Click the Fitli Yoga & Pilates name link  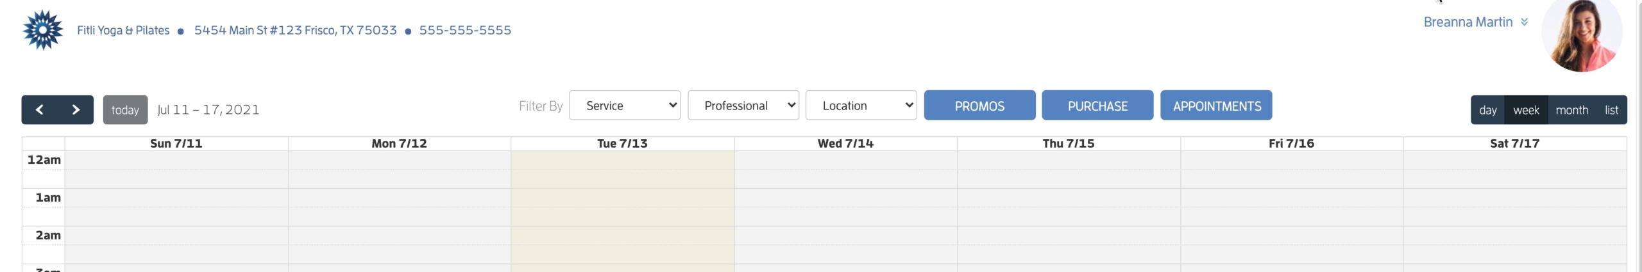123,30
